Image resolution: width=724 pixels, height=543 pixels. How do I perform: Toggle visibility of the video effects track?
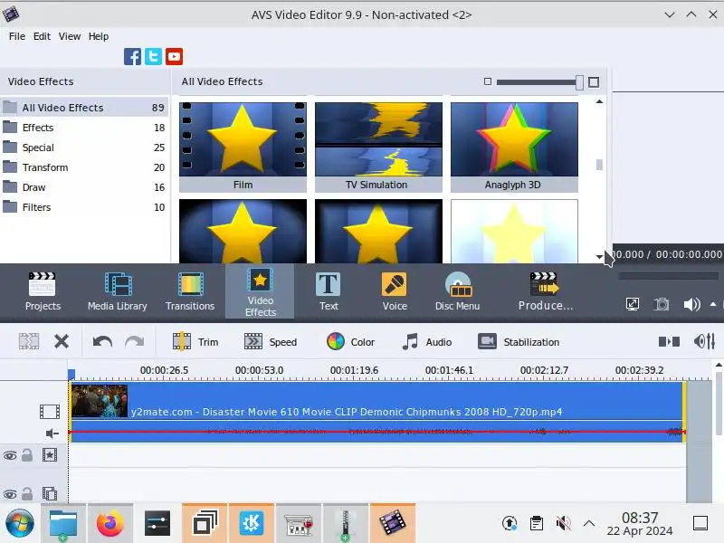pos(10,456)
